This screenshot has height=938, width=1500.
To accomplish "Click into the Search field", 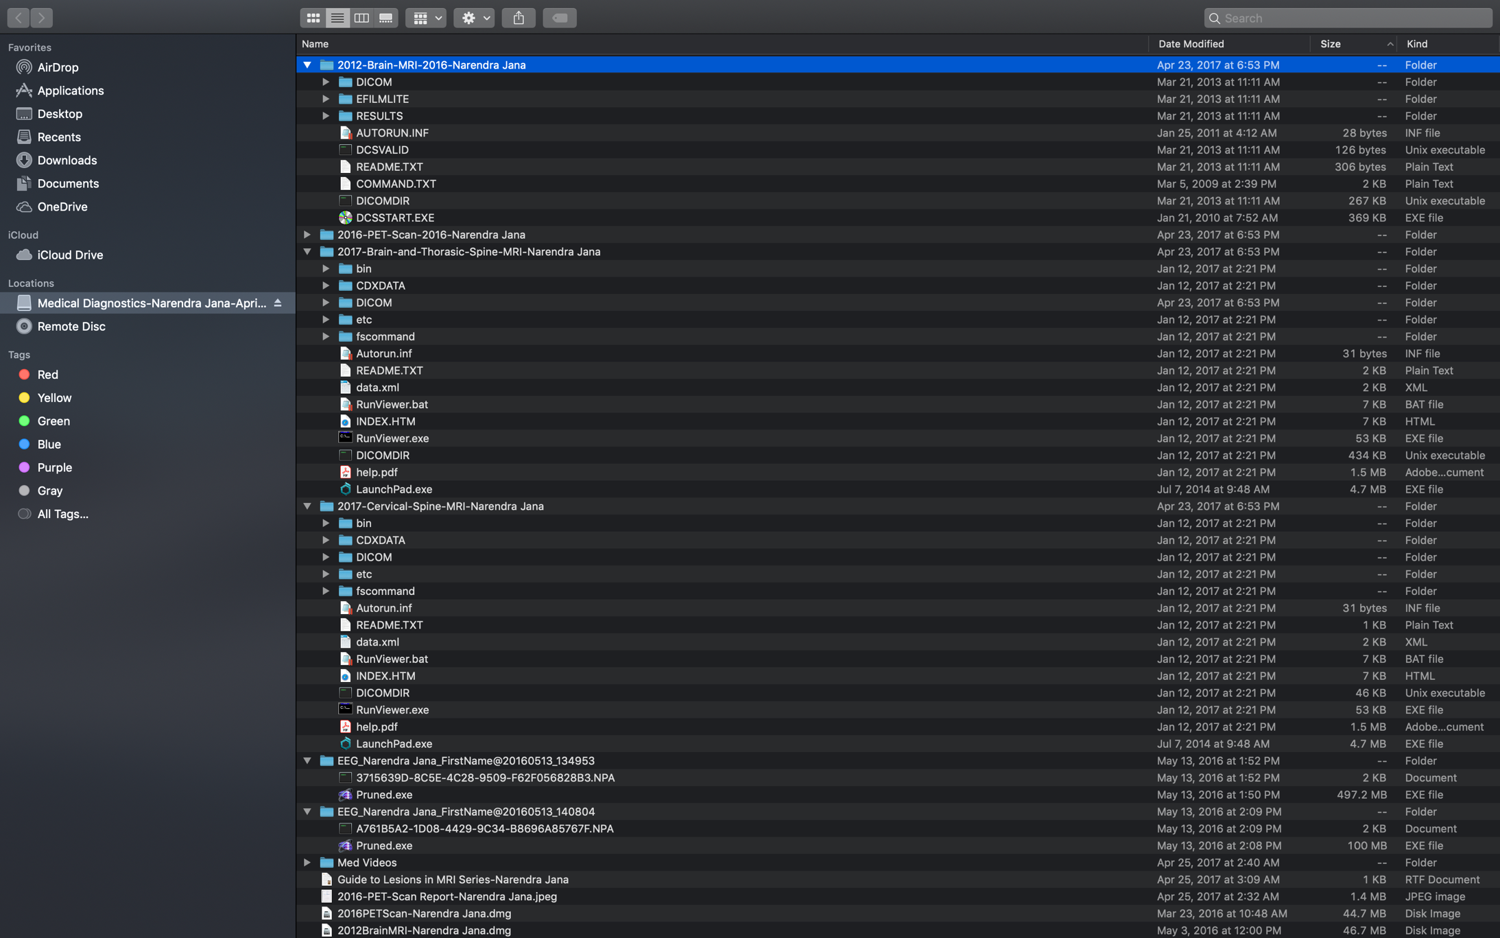I will coord(1355,18).
